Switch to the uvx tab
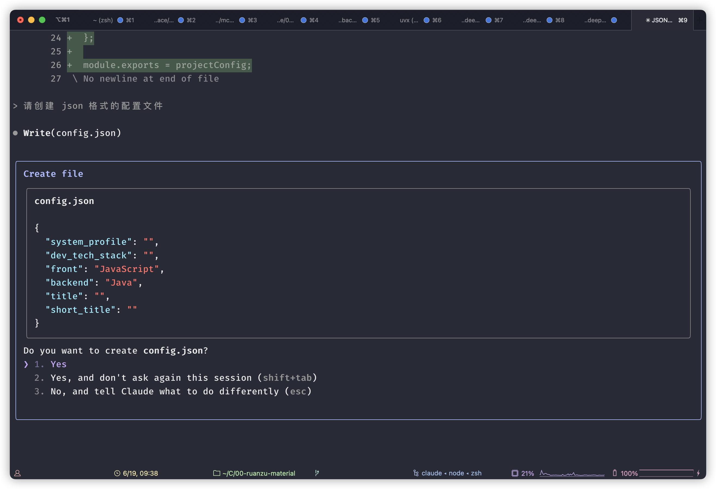 [x=409, y=20]
